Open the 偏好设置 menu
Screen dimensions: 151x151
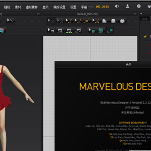point(59,7)
